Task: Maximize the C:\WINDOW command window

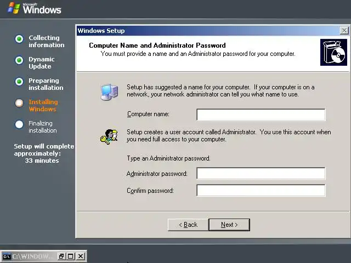Action: (x=71, y=256)
